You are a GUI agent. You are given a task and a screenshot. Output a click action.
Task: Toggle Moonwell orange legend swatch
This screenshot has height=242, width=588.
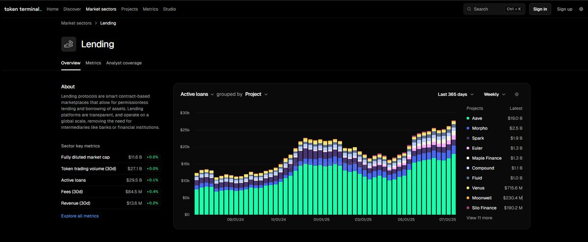pyautogui.click(x=468, y=198)
